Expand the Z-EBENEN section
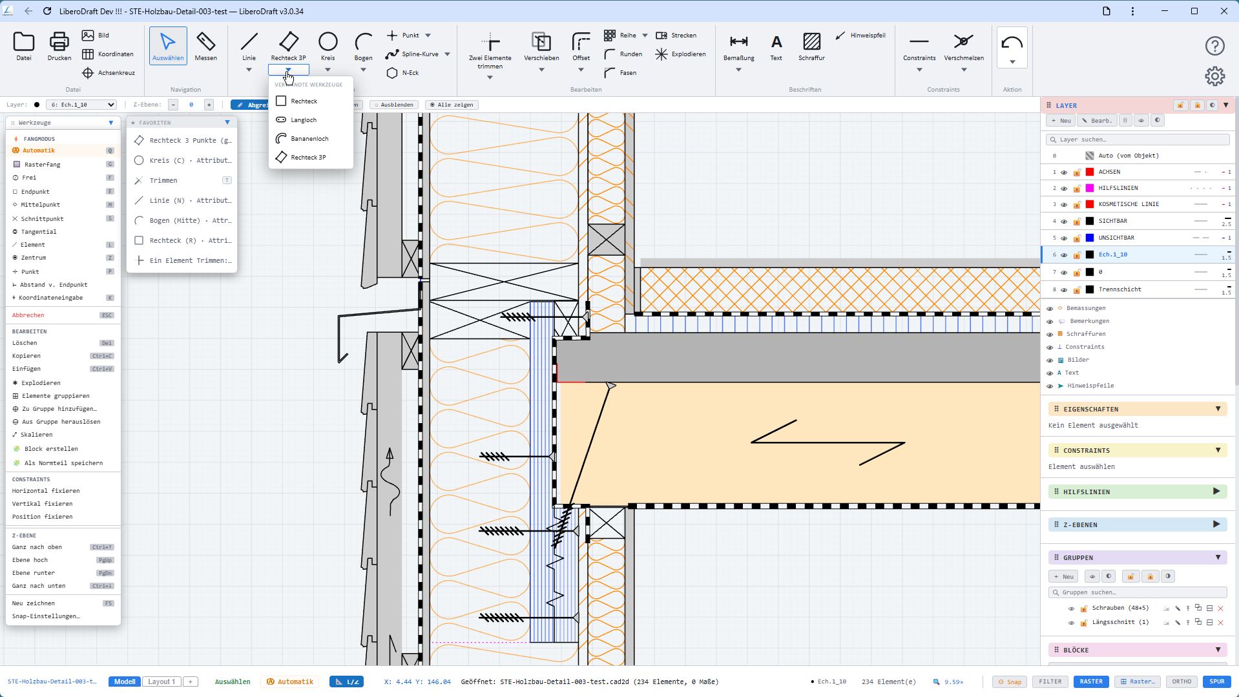The image size is (1239, 697). tap(1216, 525)
